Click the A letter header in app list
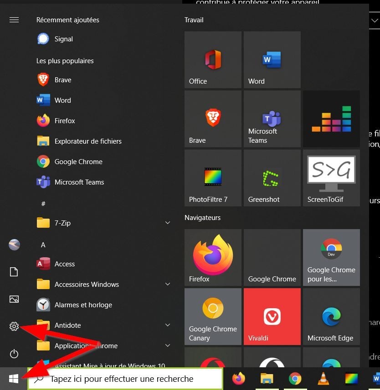 pyautogui.click(x=43, y=245)
